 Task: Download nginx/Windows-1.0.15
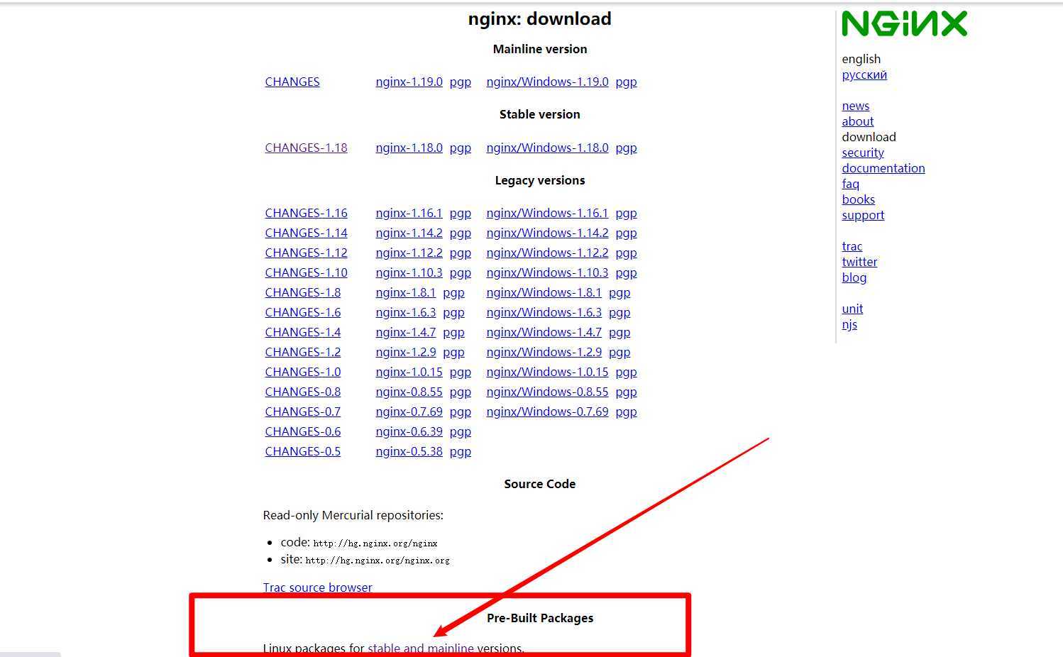point(547,372)
